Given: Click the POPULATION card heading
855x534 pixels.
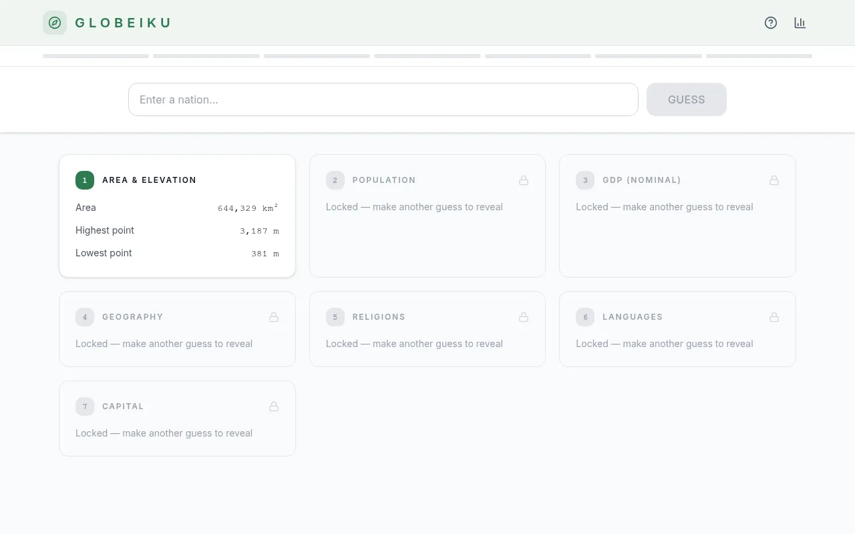Looking at the screenshot, I should click(x=384, y=180).
